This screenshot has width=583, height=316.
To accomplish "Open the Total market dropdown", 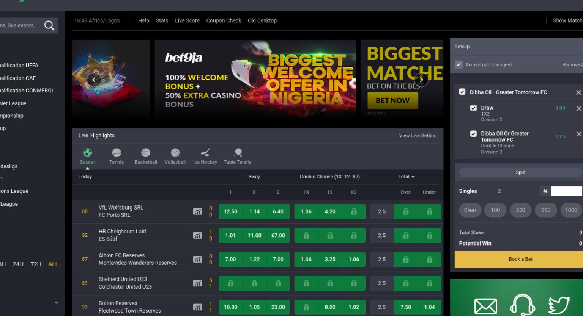I will [x=407, y=177].
